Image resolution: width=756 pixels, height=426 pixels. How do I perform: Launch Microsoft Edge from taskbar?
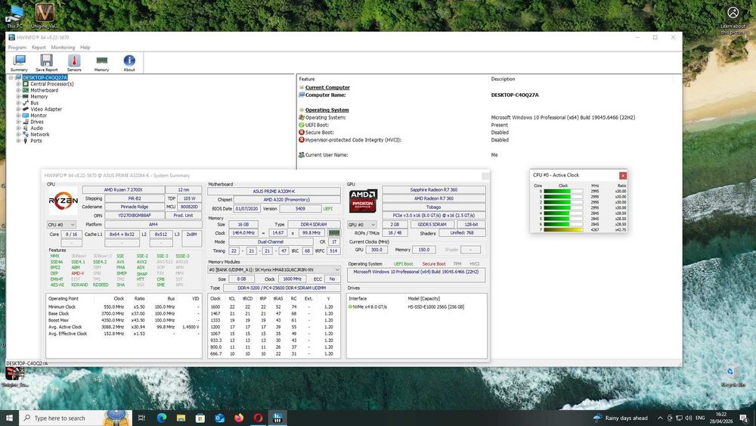pyautogui.click(x=162, y=418)
